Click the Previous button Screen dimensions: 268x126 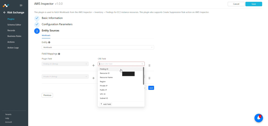click(x=47, y=95)
